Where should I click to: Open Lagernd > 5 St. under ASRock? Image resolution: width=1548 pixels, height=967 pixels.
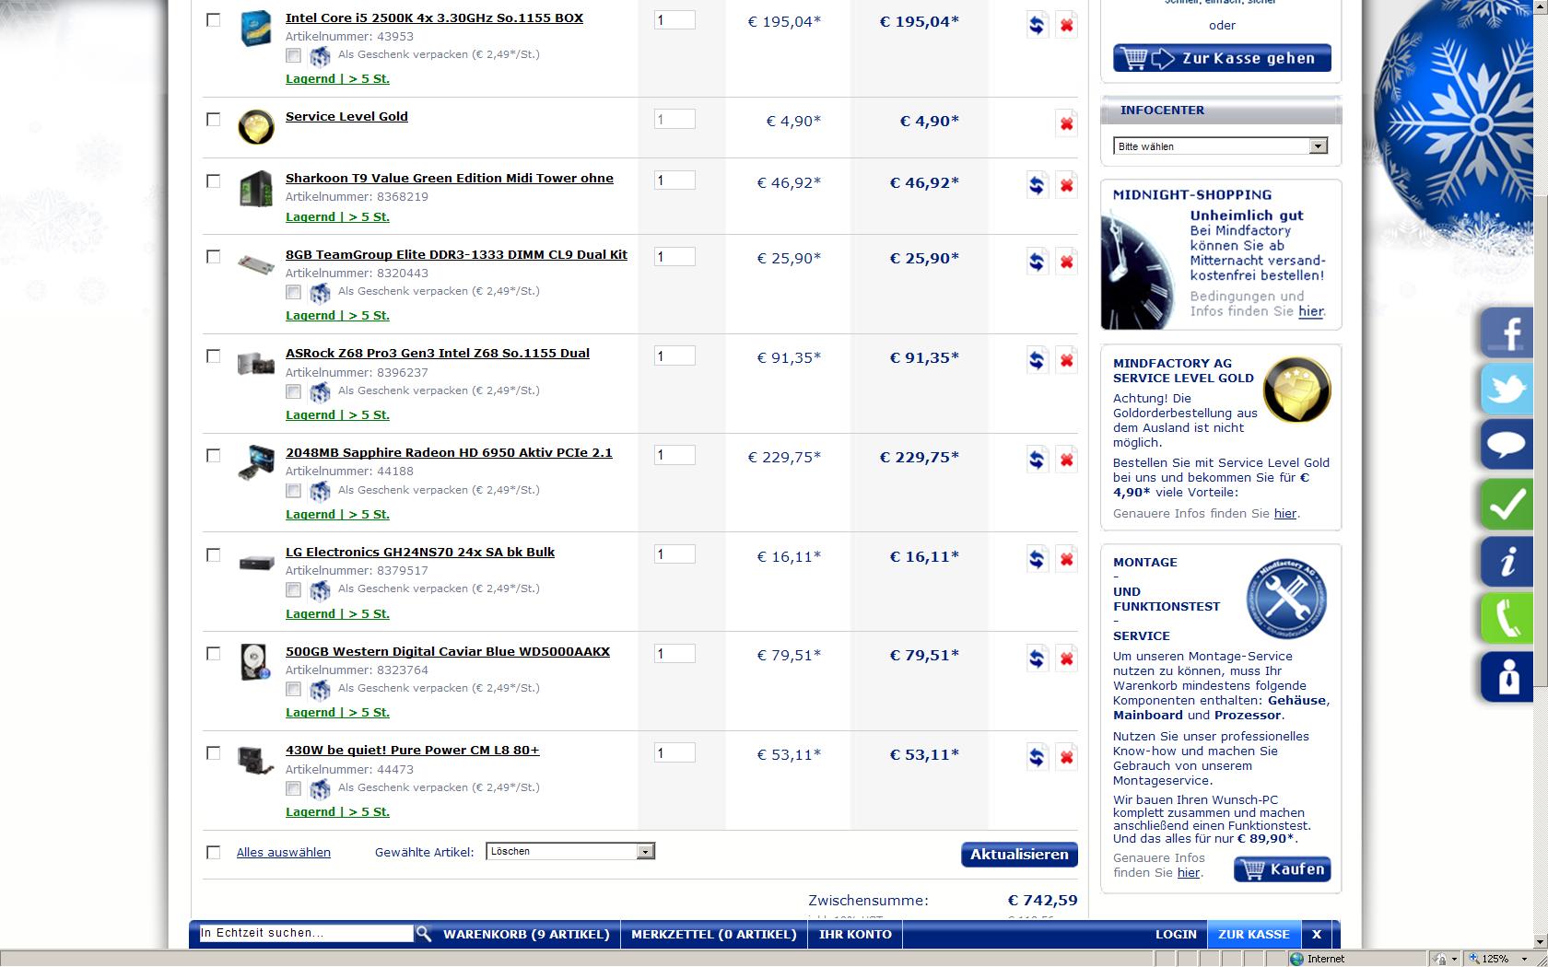pos(337,414)
